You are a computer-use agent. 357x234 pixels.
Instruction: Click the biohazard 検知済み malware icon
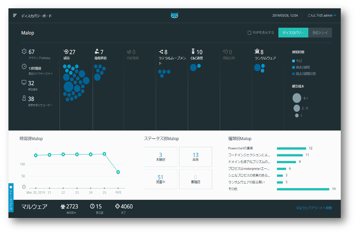pyautogui.click(x=63, y=206)
